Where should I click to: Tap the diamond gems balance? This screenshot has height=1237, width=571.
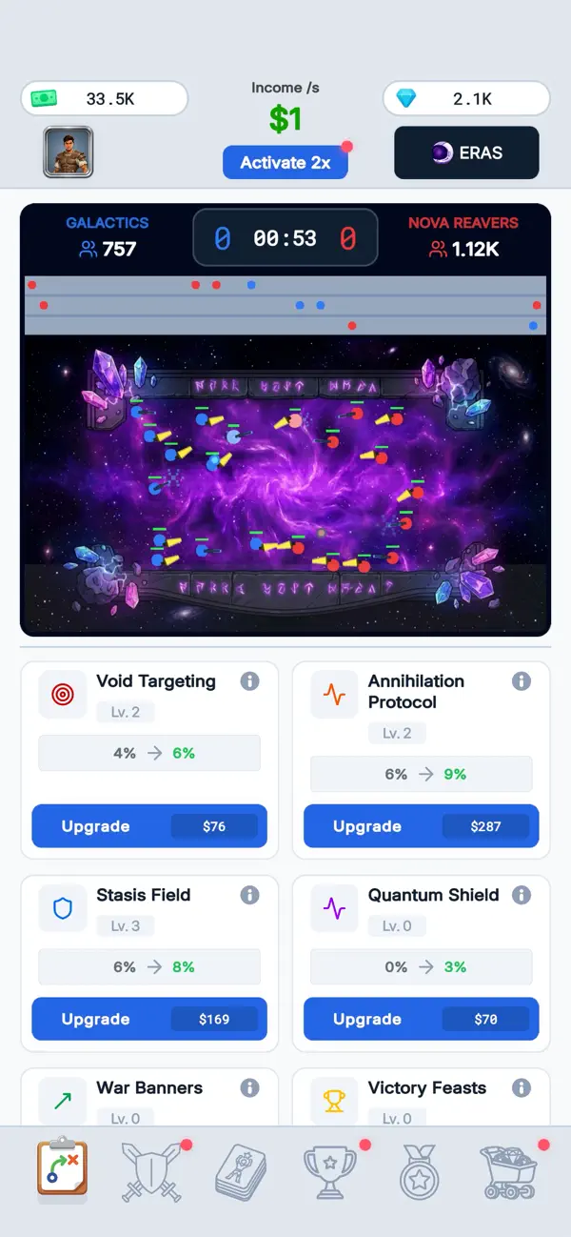coord(466,98)
